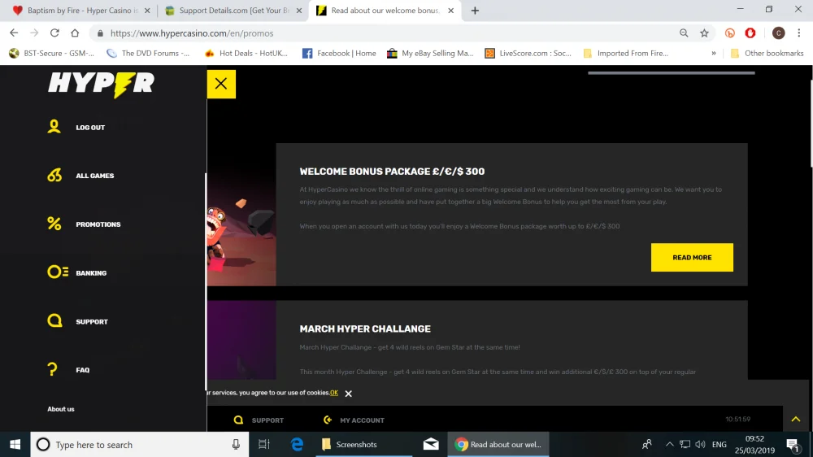
Task: Launch Microsoft Edge from taskbar
Action: (297, 445)
